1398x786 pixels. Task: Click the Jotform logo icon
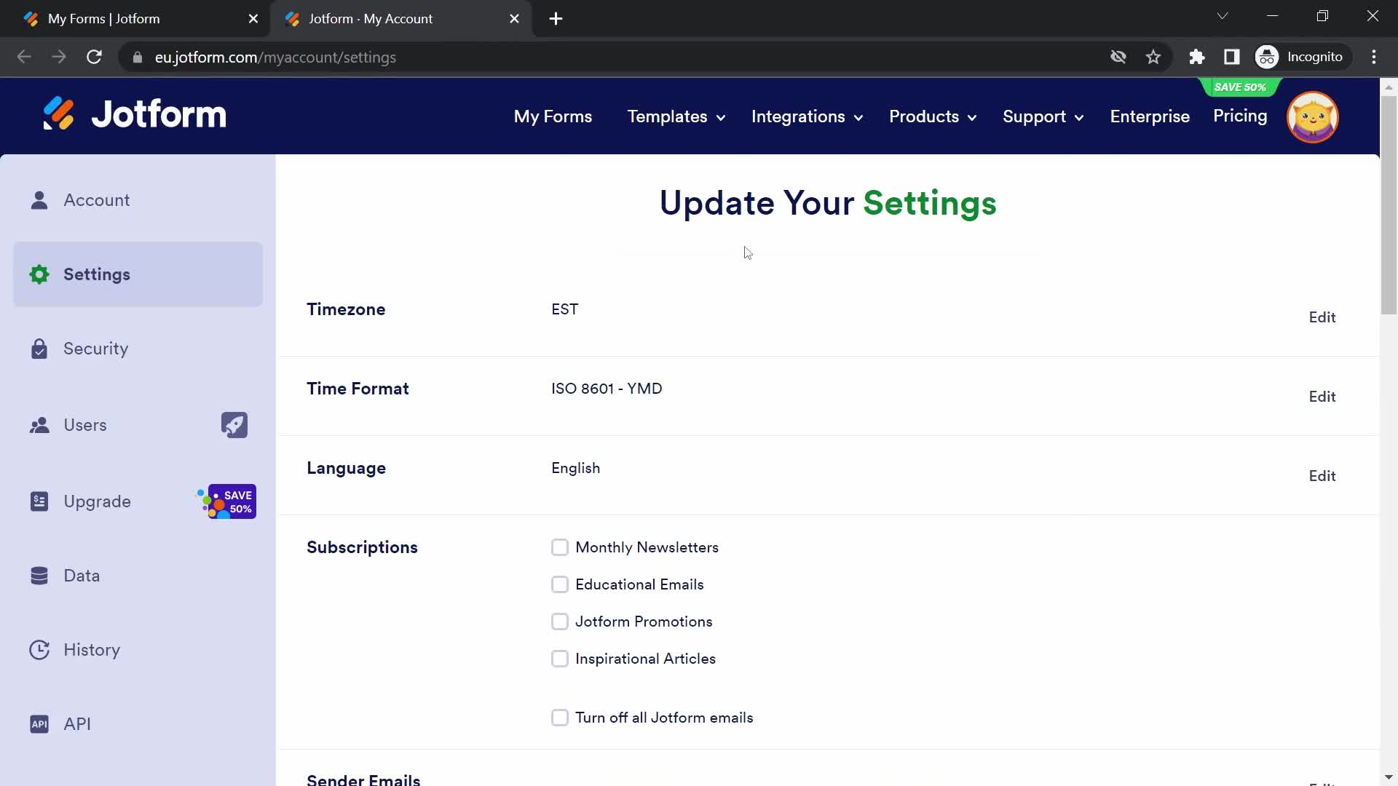point(60,115)
